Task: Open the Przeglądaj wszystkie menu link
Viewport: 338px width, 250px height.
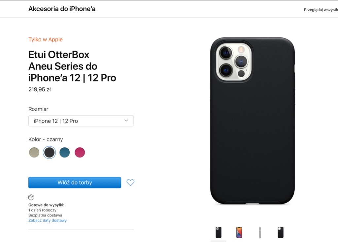Action: [321, 10]
